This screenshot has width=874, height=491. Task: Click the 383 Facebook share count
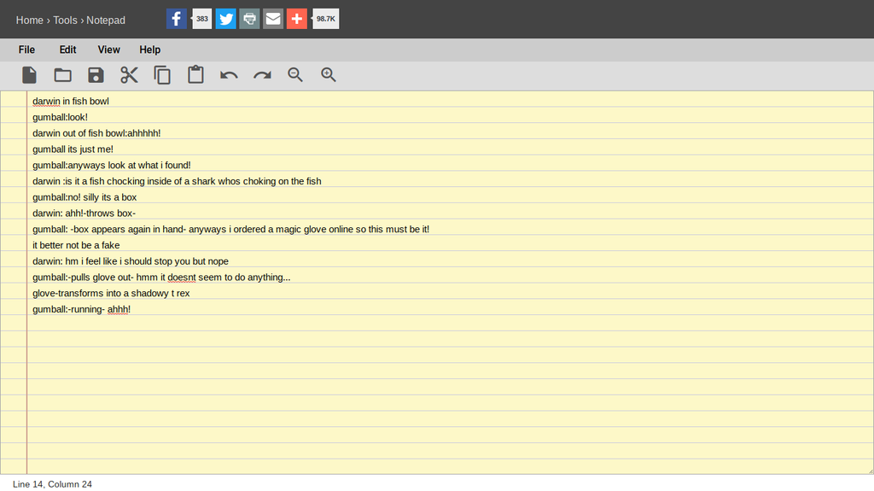click(x=201, y=19)
